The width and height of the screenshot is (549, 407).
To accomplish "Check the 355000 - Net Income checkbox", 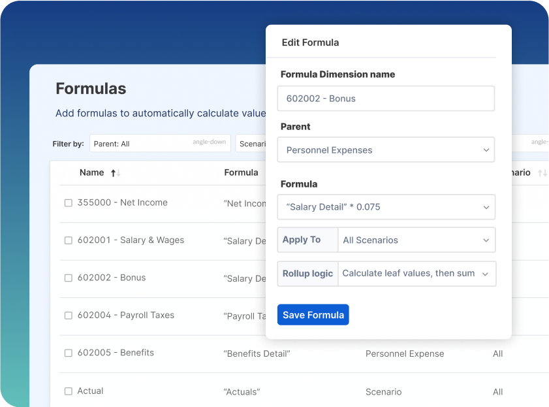I will tap(69, 203).
